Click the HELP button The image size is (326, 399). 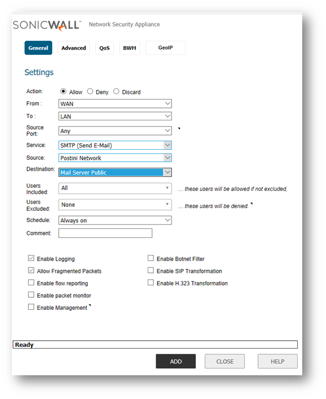(x=277, y=361)
